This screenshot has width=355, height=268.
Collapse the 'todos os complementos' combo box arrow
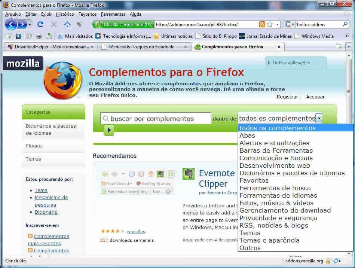click(319, 118)
